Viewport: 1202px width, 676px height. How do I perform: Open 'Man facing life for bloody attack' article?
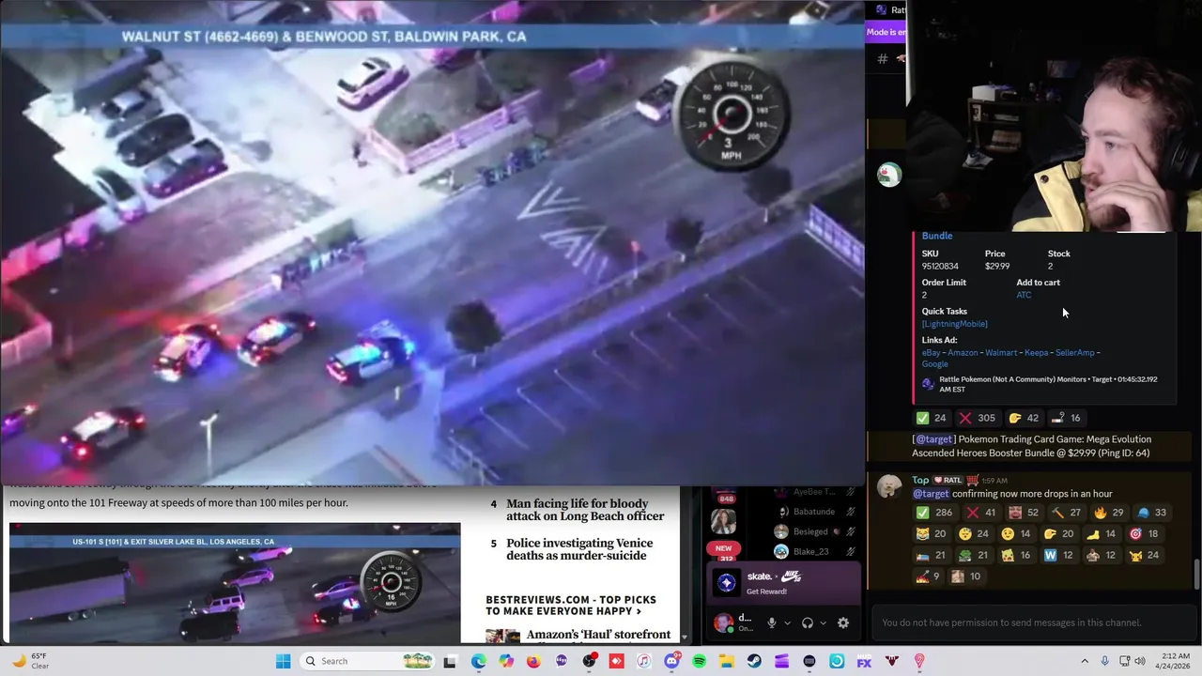coord(585,510)
